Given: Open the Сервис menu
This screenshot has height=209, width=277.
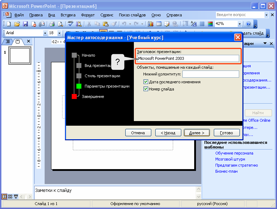Looking at the screenshot, I should (107, 15).
